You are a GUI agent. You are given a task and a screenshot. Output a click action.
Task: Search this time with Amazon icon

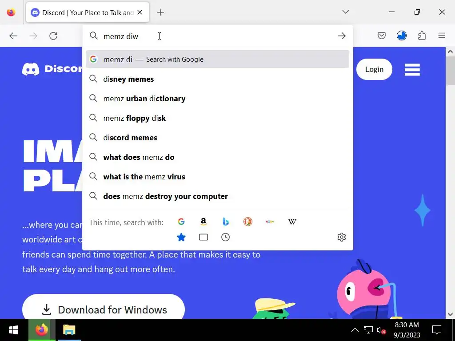[204, 222]
